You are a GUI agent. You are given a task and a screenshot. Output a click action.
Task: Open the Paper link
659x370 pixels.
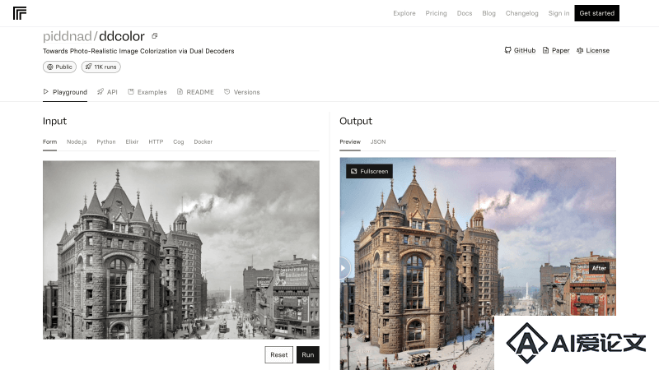556,50
